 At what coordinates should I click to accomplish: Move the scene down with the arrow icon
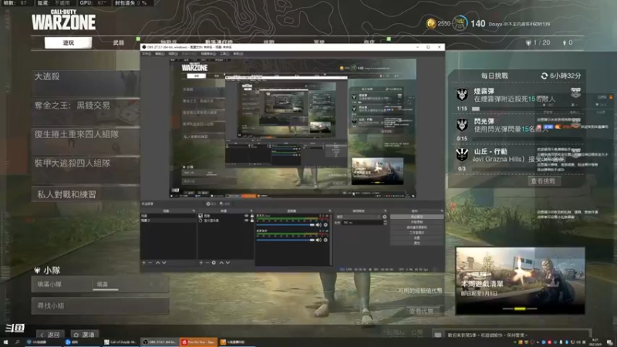pyautogui.click(x=164, y=262)
